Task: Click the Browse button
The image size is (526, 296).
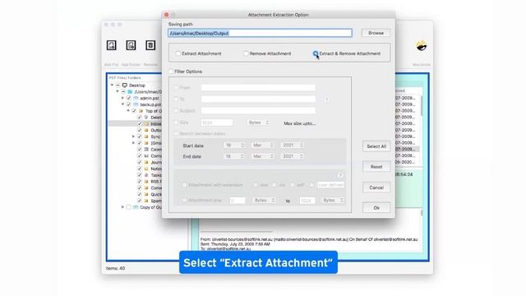Action: [x=376, y=33]
